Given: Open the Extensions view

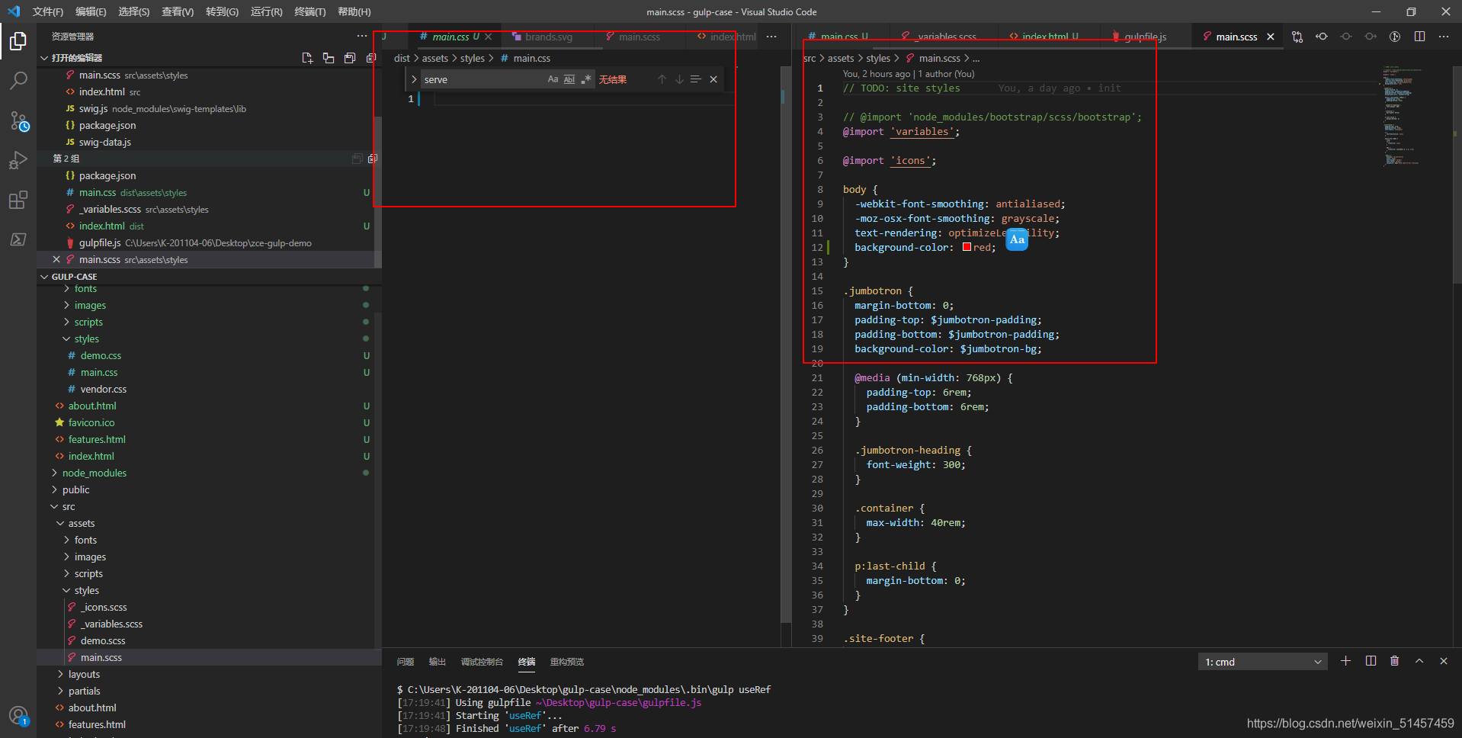Looking at the screenshot, I should point(18,200).
